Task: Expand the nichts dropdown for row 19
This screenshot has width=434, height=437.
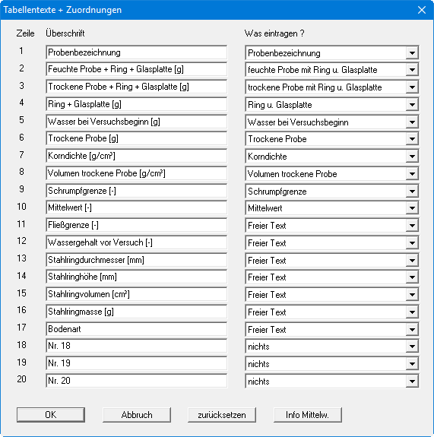Action: (x=412, y=364)
